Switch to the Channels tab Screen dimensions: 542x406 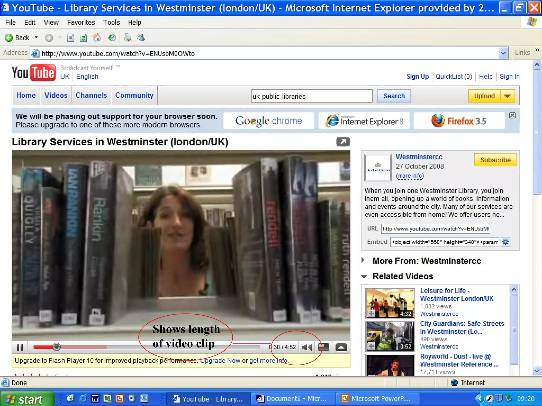click(x=91, y=95)
